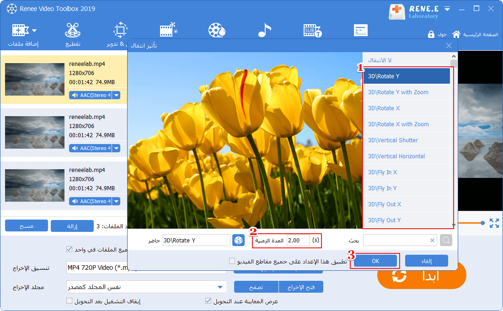Select 3D\Fly In Y transition
This screenshot has width=503, height=311.
[407, 188]
